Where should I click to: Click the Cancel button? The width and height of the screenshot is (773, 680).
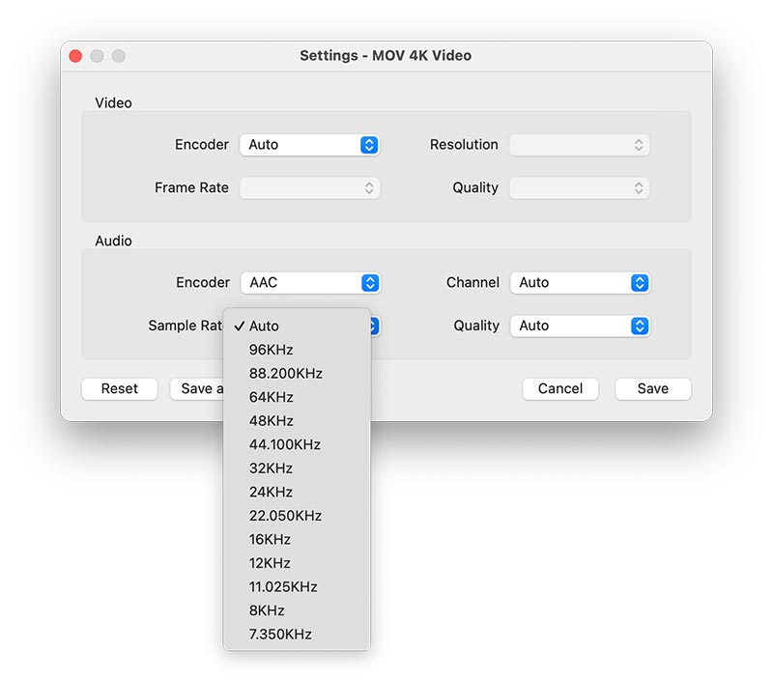click(559, 388)
